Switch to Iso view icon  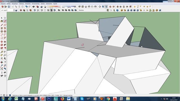pos(79,7)
